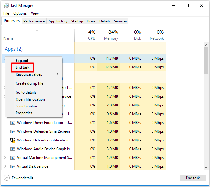
Task: Switch to the Services tab
Action: pos(121,21)
